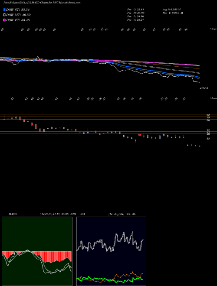Click the 35 level label on candlestick chart
Screen dimensions: 217x286
pyautogui.click(x=208, y=138)
